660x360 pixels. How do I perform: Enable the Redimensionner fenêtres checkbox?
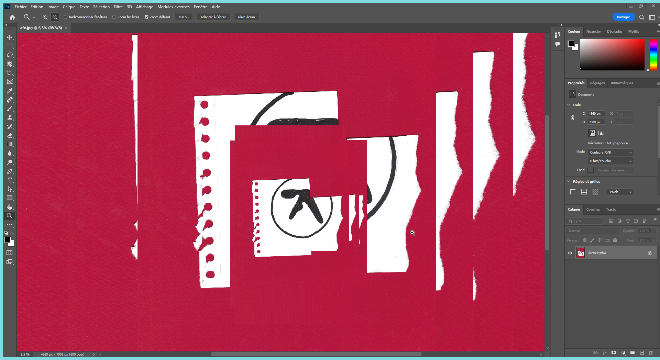point(66,17)
